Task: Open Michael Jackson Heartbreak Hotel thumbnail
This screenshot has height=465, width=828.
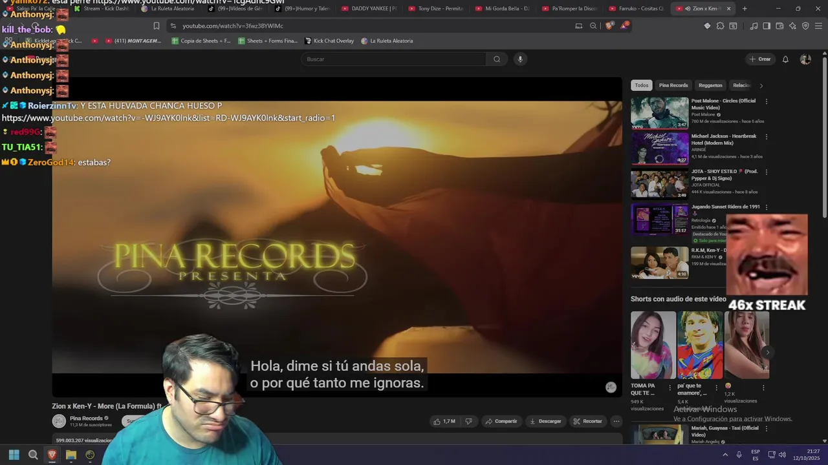Action: tap(660, 149)
